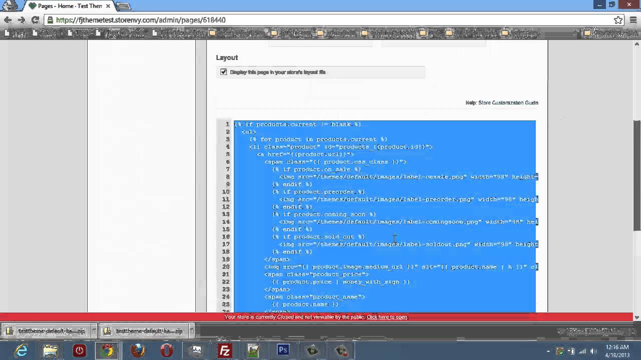Open Photoshop from the taskbar
This screenshot has width=641, height=360.
pos(283,350)
